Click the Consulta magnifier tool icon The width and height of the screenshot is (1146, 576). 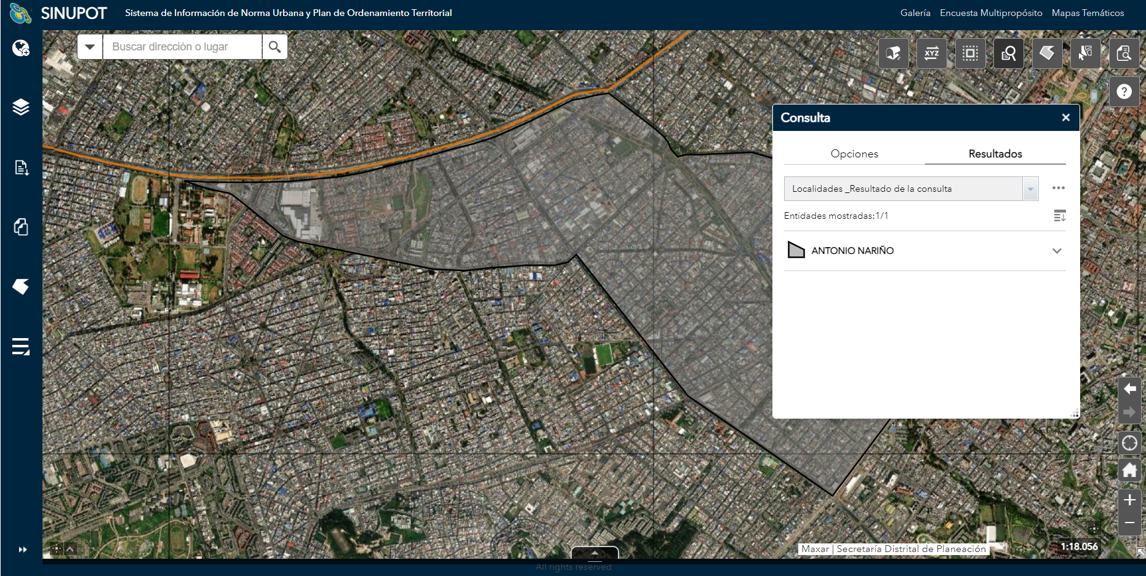tap(1008, 53)
